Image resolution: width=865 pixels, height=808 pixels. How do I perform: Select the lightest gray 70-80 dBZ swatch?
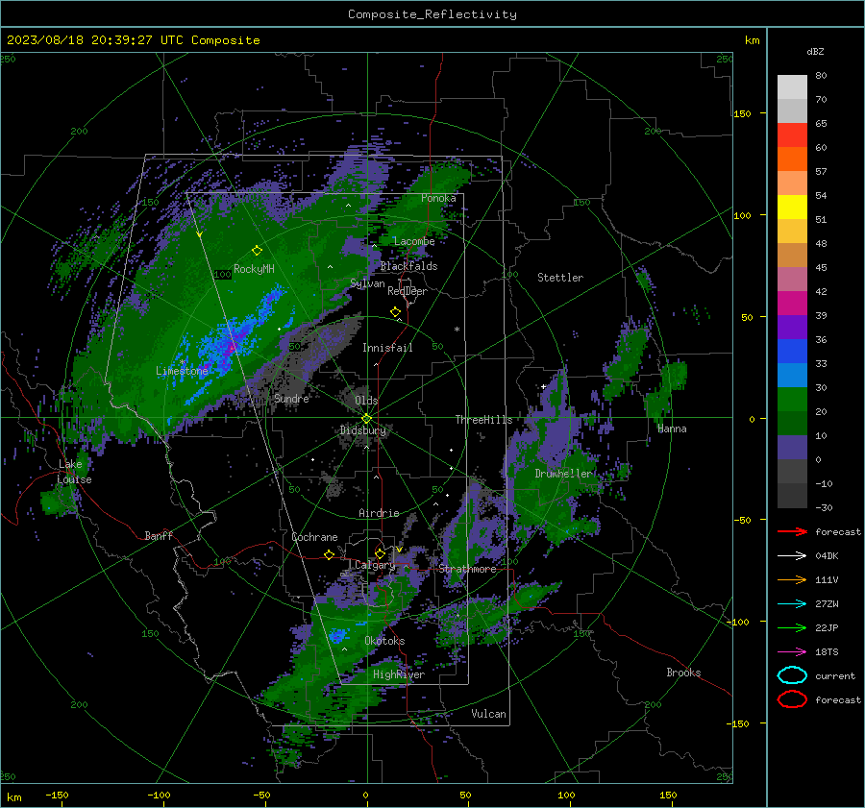[792, 86]
